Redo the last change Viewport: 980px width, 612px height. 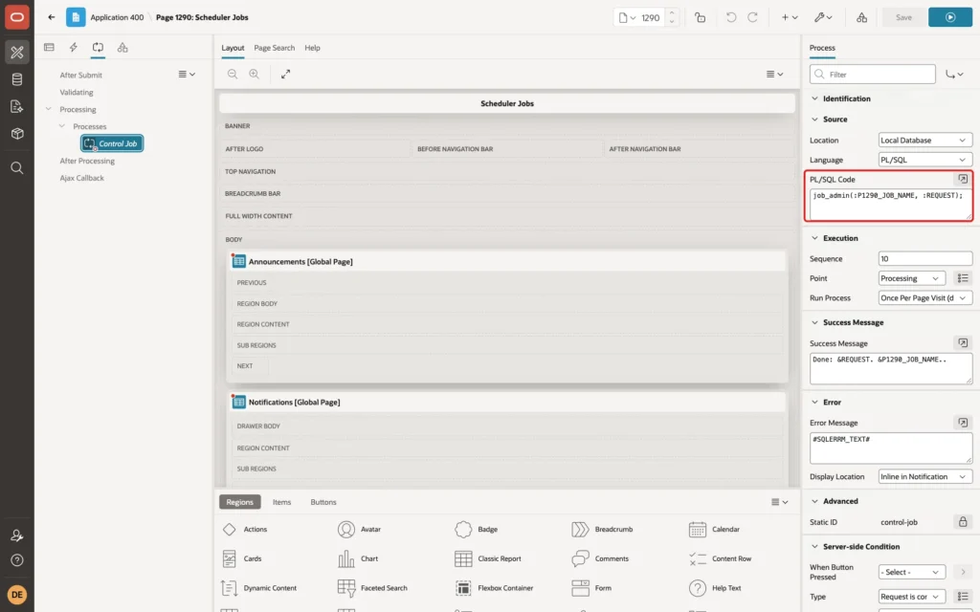tap(752, 17)
